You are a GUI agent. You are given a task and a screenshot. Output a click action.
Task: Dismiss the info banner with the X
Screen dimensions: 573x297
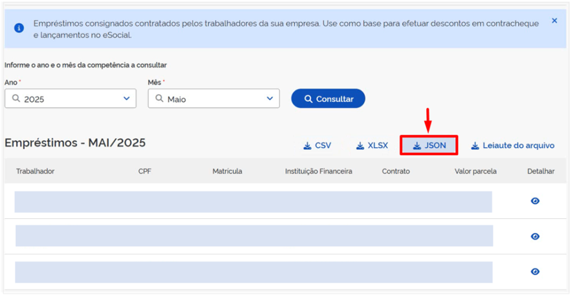(554, 21)
